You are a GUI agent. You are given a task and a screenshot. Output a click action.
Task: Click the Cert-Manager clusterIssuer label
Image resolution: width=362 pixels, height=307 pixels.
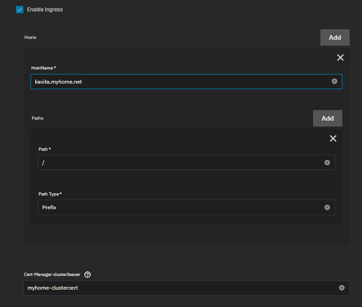[x=52, y=275]
